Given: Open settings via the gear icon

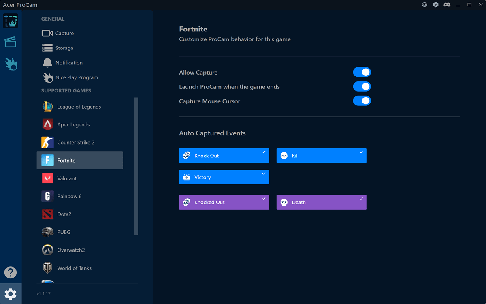Looking at the screenshot, I should pos(11,293).
